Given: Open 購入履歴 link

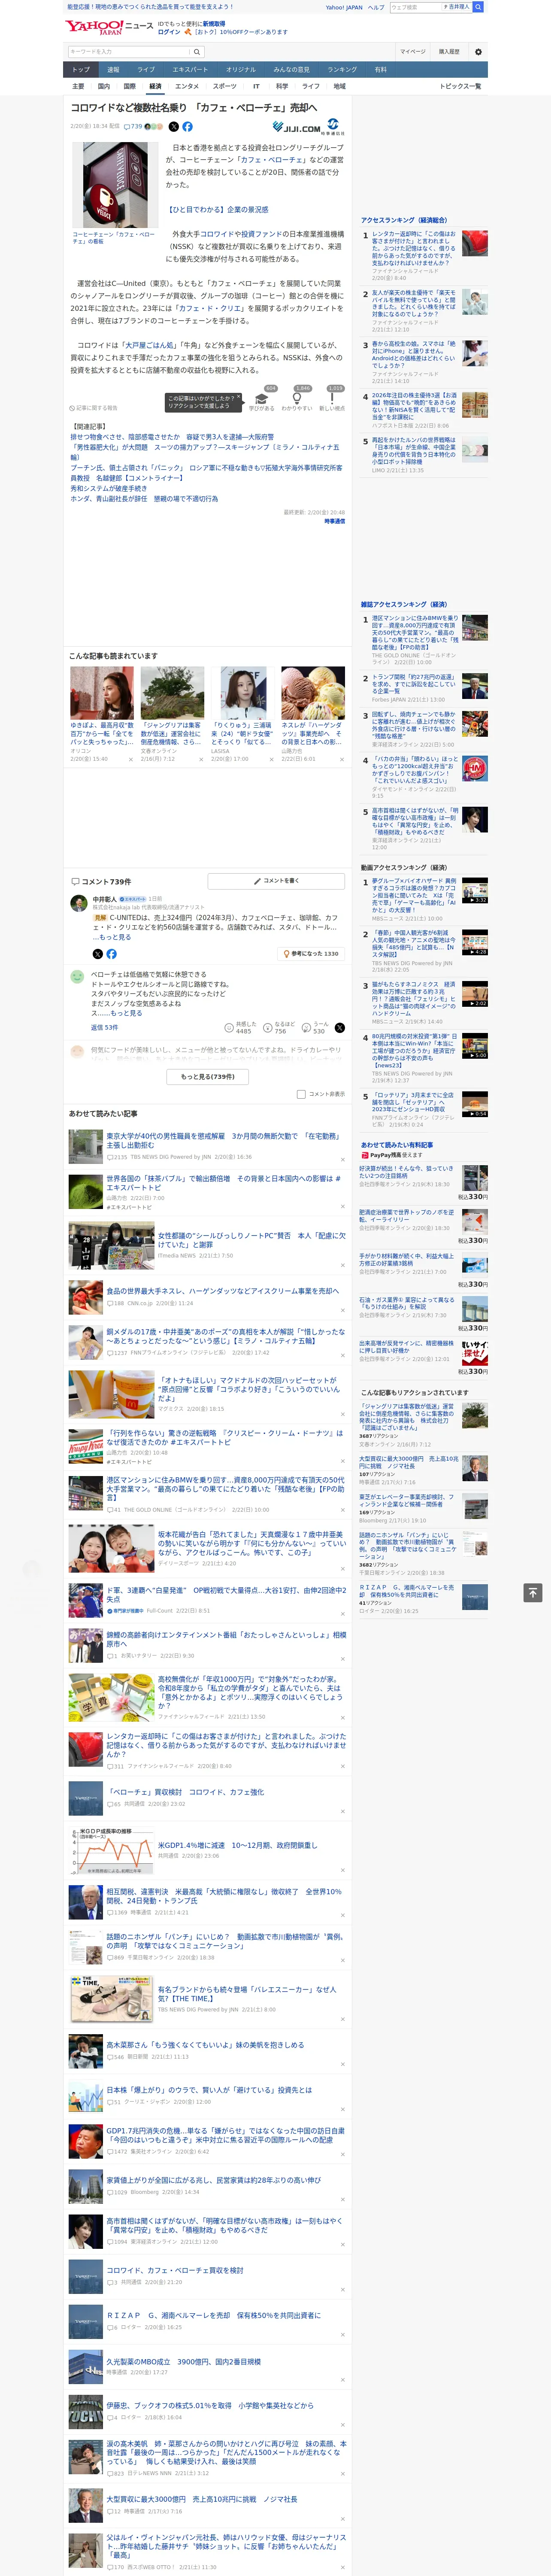Looking at the screenshot, I should point(449,52).
